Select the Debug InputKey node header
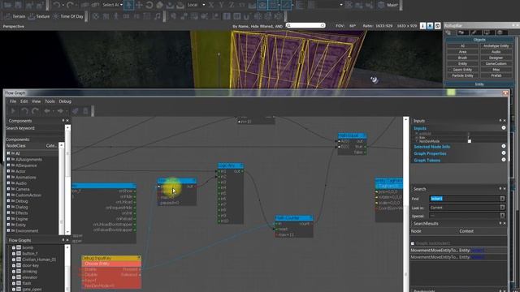This screenshot has width=520, height=292. 111,258
